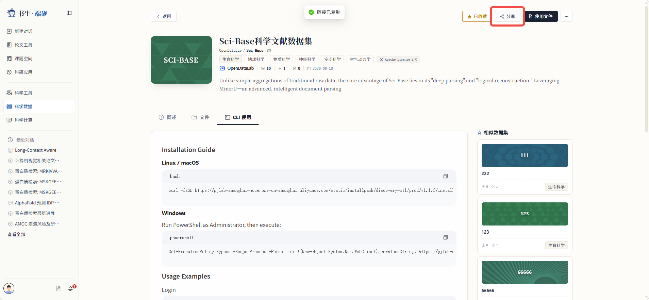Click the 66666 dataset title
Screen dimensions: 649x300
tap(488, 290)
